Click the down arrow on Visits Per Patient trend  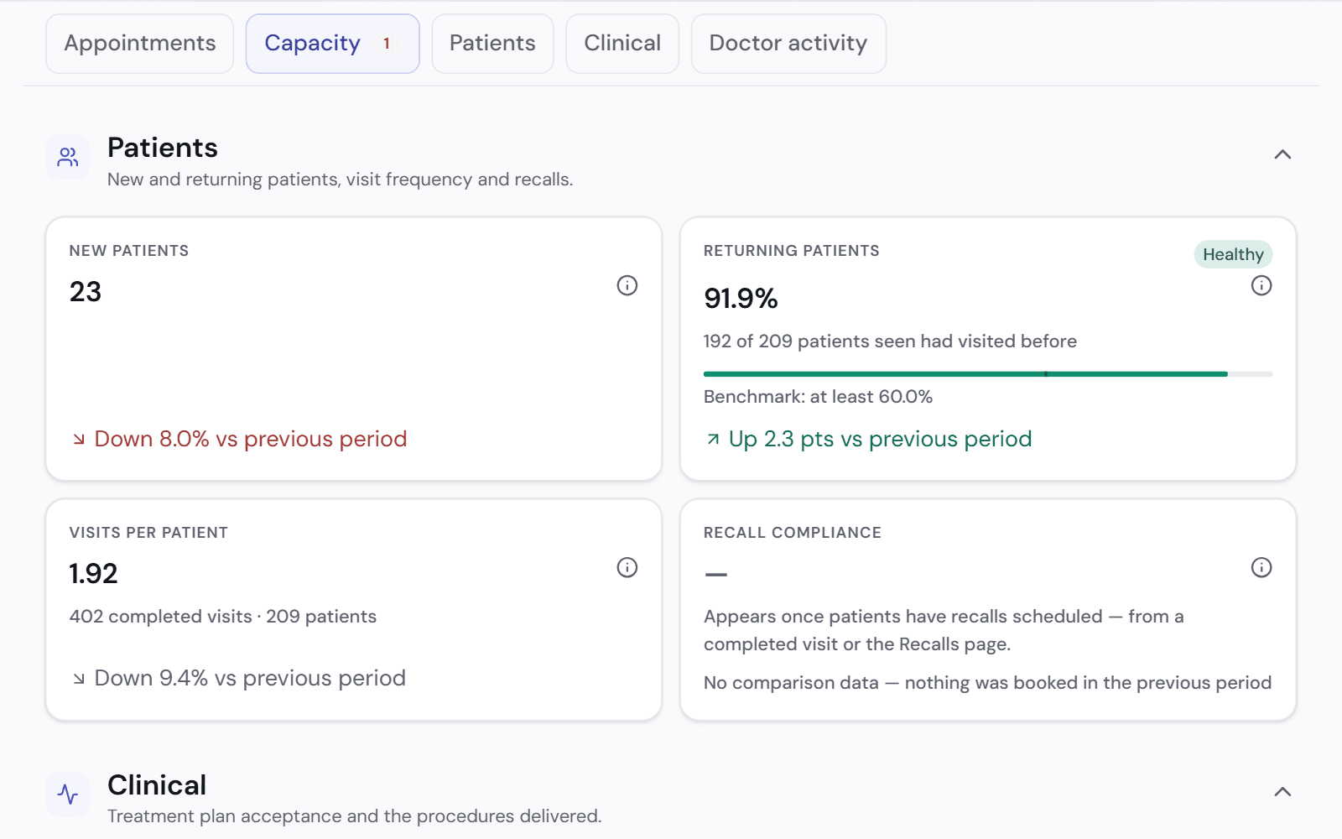coord(79,679)
